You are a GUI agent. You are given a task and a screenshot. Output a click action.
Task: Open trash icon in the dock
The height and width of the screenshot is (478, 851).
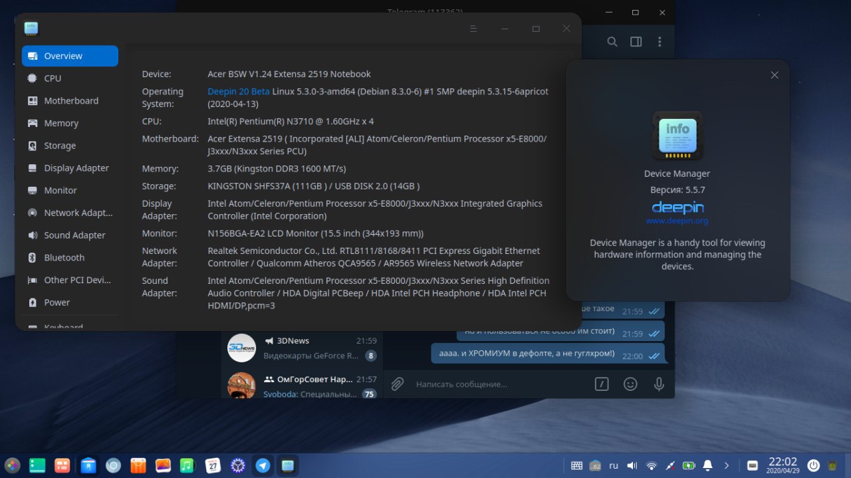(x=833, y=465)
